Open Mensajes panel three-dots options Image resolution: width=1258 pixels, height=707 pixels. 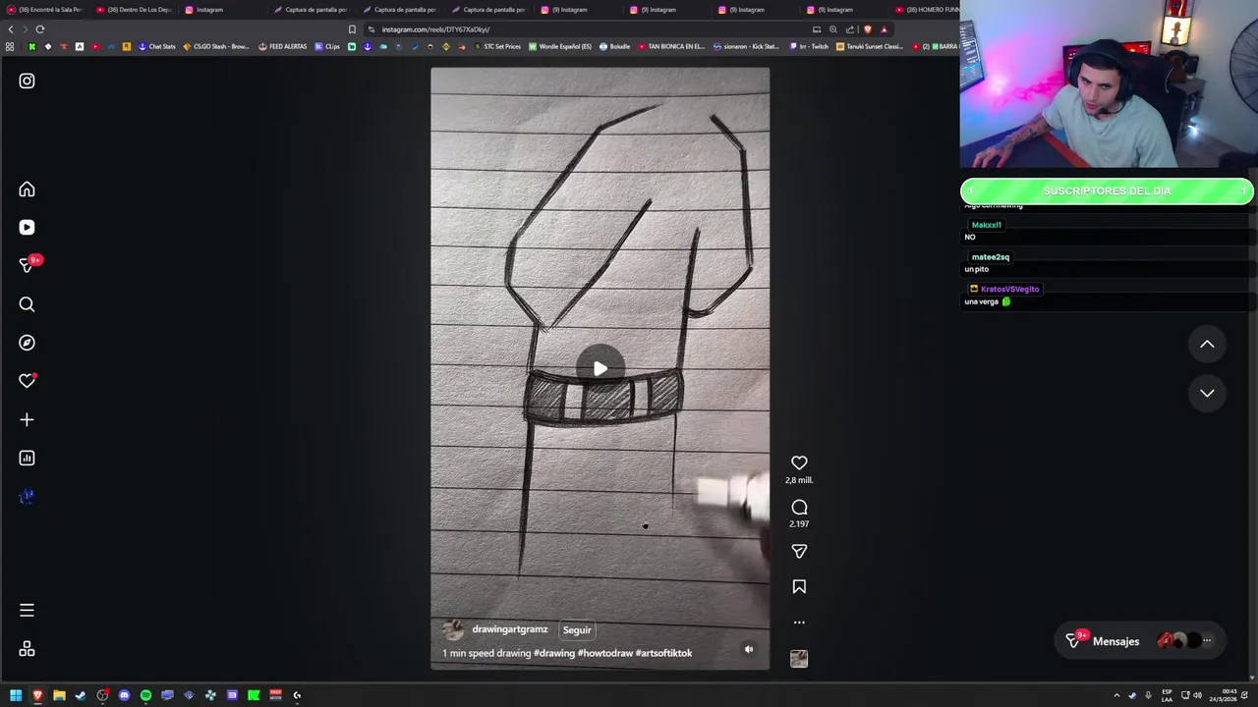tap(1207, 641)
